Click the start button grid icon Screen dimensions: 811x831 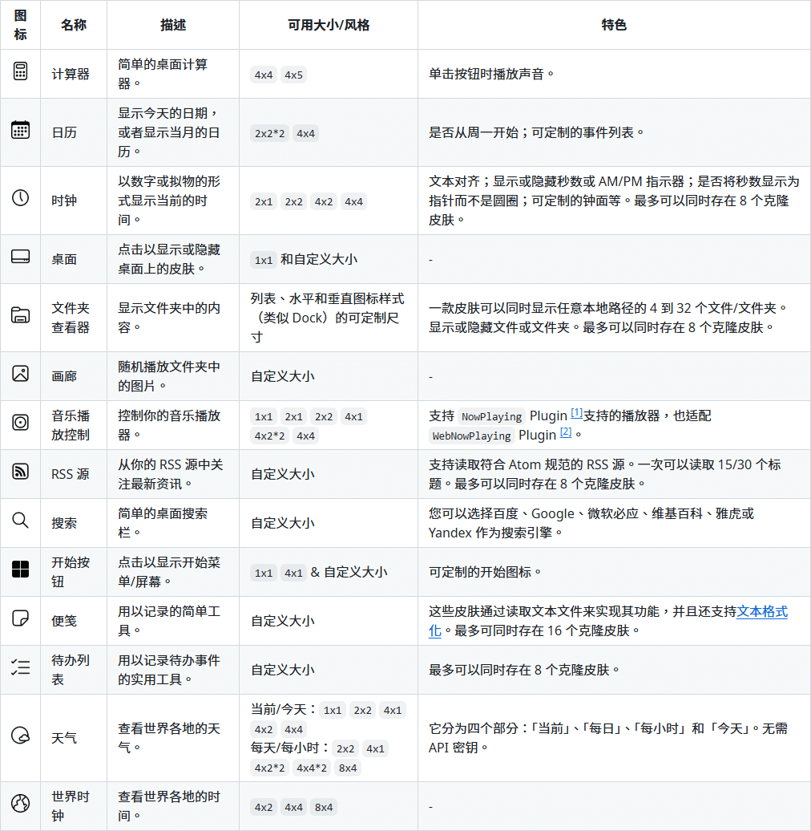(20, 570)
